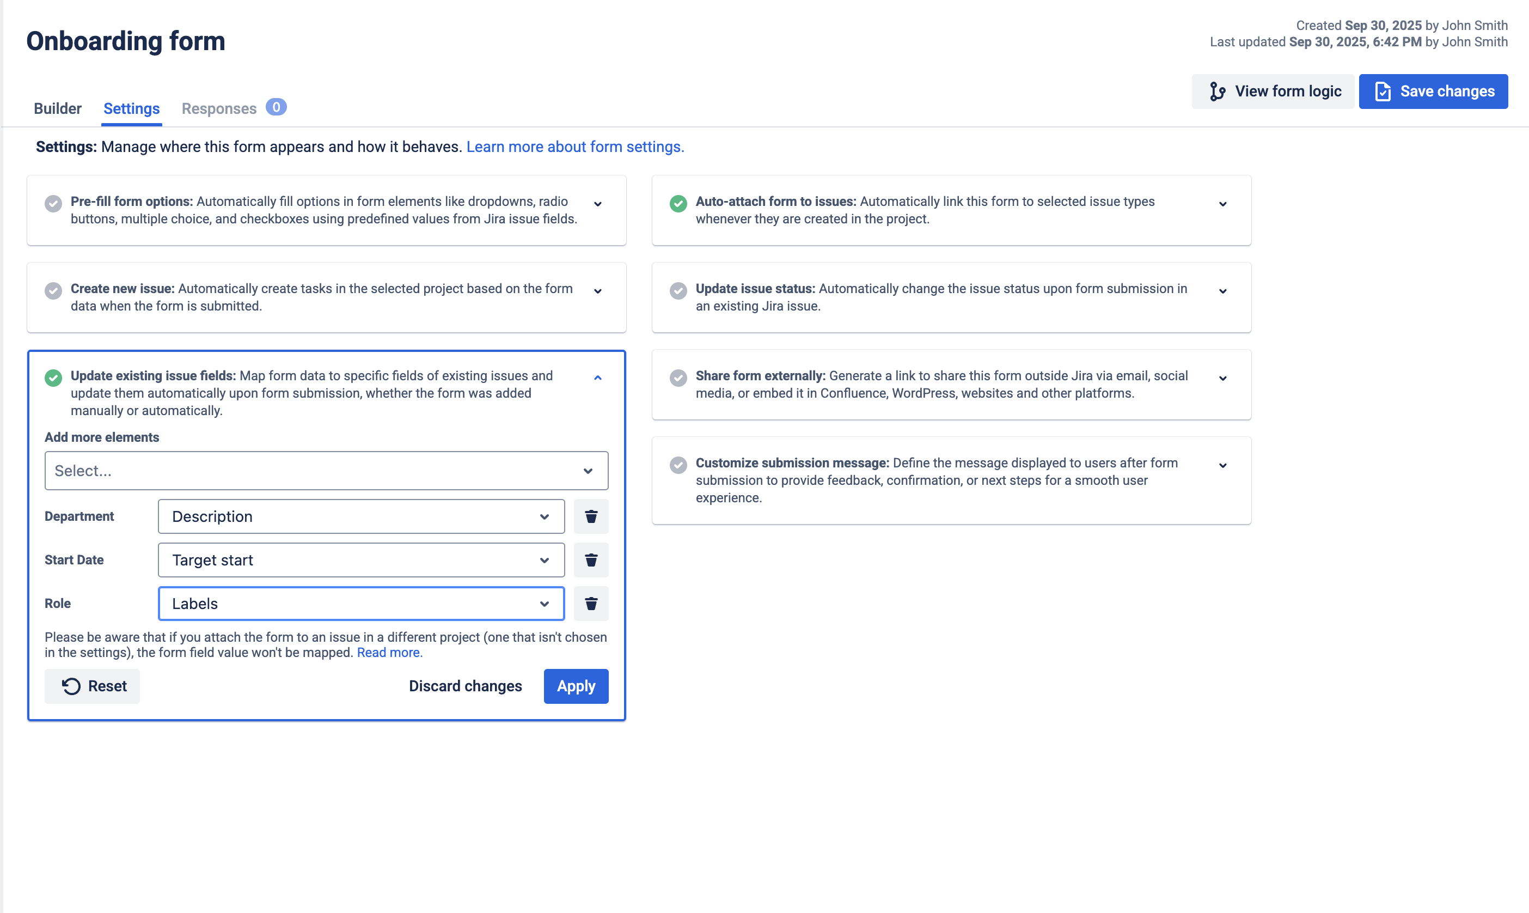Expand the Update issue status section
The image size is (1529, 913).
[x=1223, y=291]
